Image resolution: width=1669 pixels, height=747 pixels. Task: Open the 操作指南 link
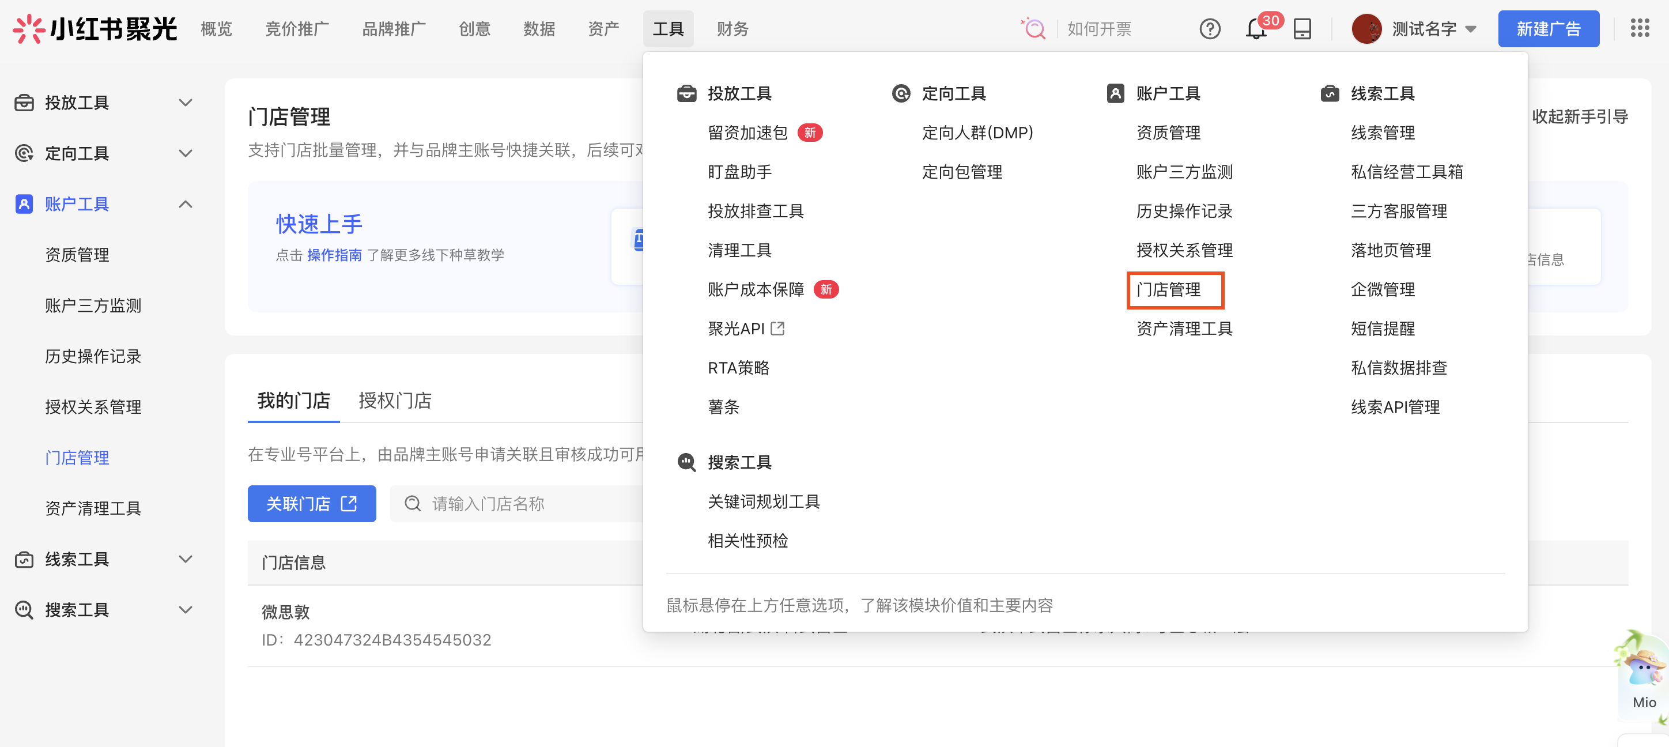point(334,255)
